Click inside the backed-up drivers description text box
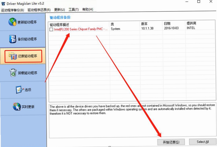Image resolution: width=217 pixels, height=147 pixels. pyautogui.click(x=132, y=120)
